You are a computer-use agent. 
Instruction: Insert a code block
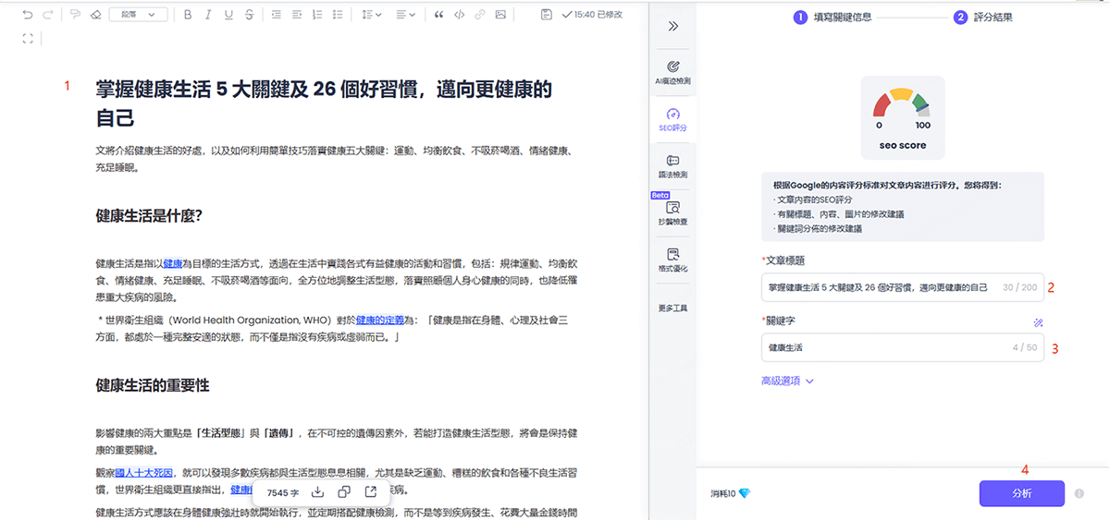459,15
